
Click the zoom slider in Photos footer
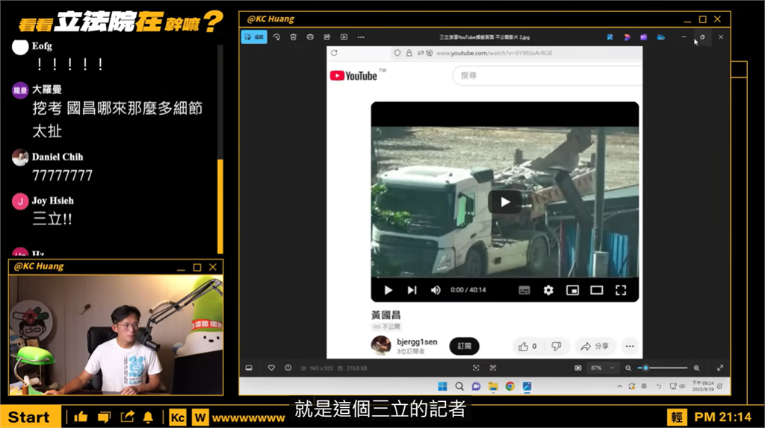tap(665, 368)
